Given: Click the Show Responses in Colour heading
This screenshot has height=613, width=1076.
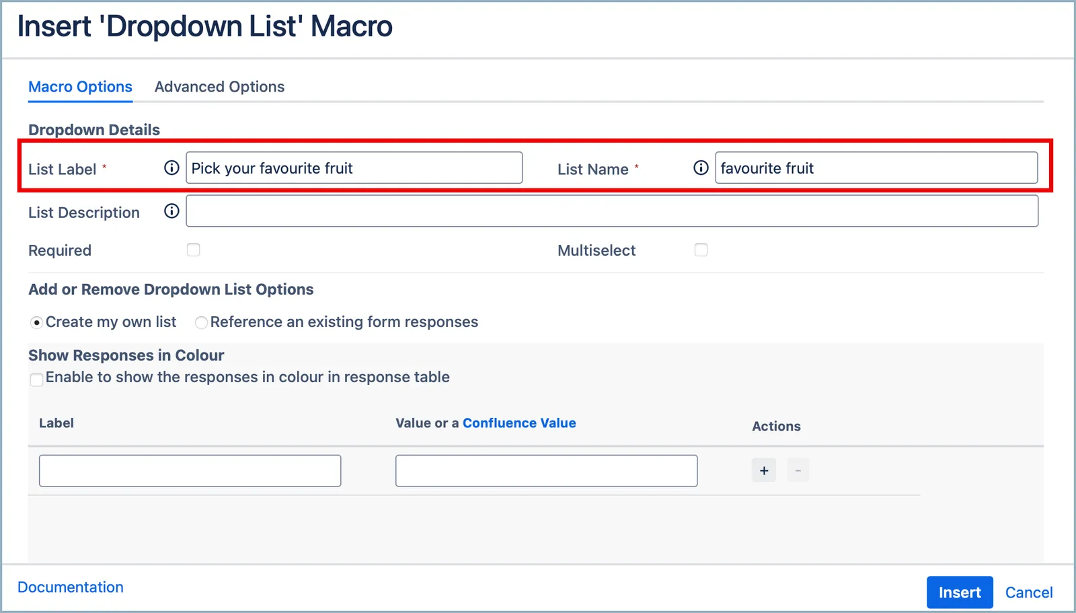Looking at the screenshot, I should (126, 355).
